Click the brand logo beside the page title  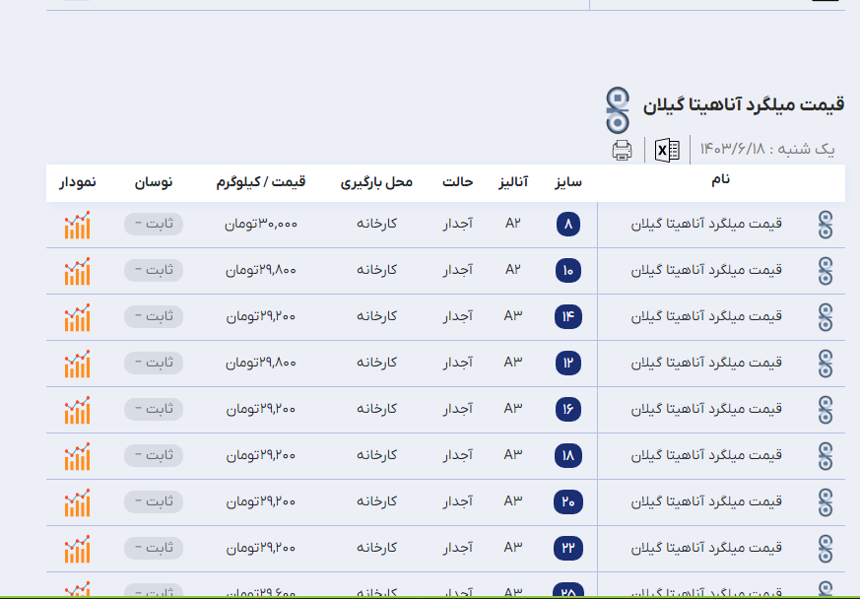(x=618, y=109)
